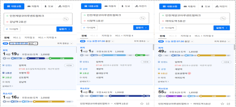Share the 여의도역 5호선 route
Viewport: 236px width, 107px height.
pos(228,104)
